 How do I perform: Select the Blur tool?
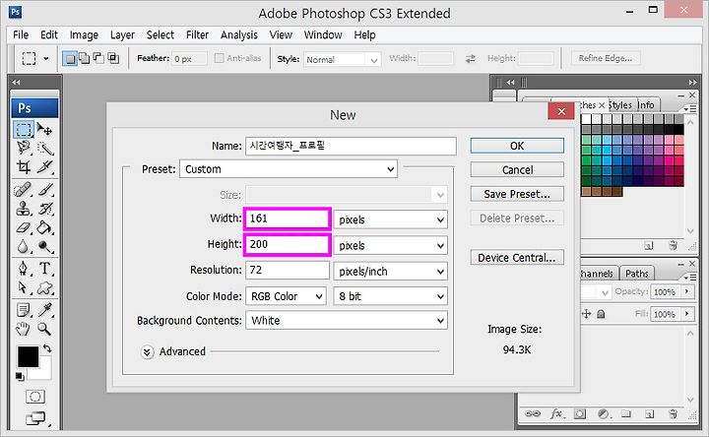click(23, 246)
